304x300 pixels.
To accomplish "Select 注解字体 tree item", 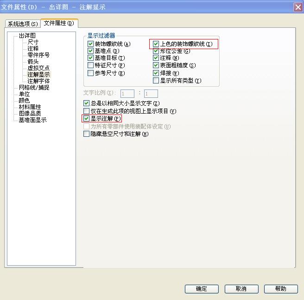I will [38, 81].
